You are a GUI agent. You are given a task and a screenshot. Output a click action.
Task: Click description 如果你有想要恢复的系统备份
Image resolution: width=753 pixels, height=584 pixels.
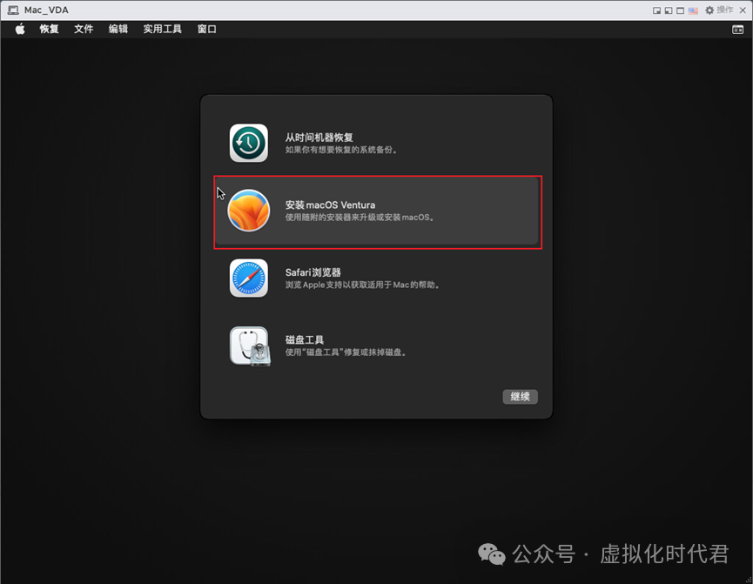pos(341,150)
